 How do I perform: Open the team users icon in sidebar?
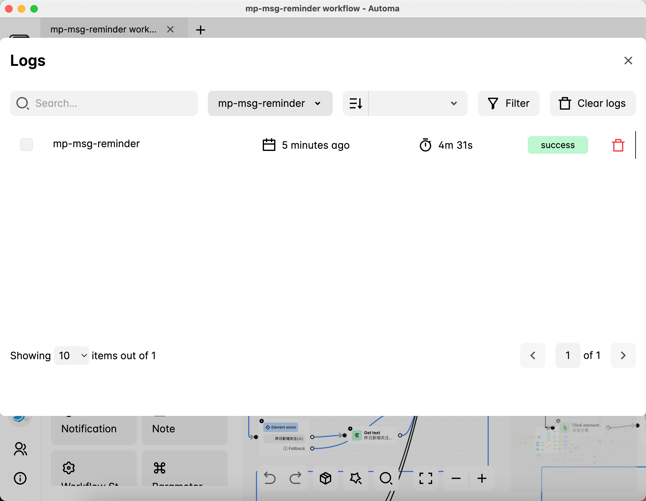point(20,449)
